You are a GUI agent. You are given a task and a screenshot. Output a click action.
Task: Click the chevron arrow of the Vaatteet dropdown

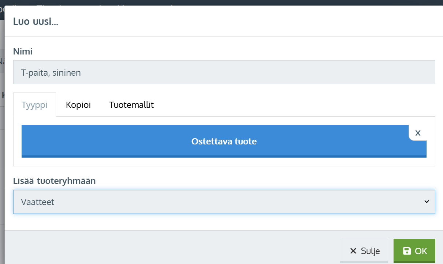tap(426, 201)
